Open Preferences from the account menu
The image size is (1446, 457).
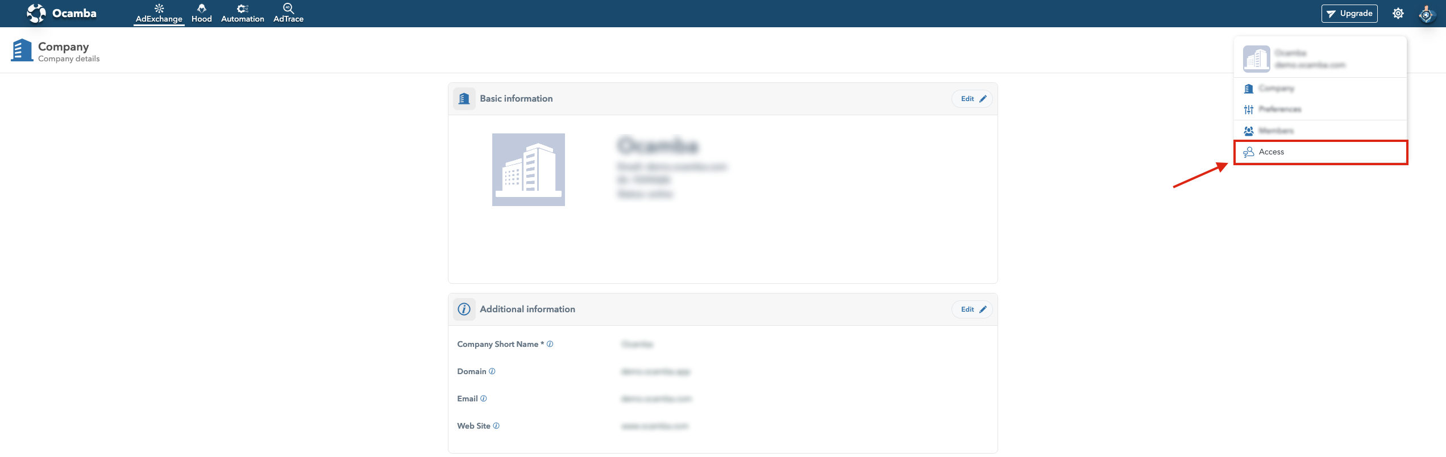(x=1279, y=109)
